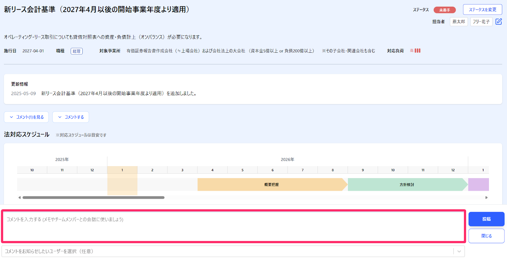
Task: Click month 10 under 2025年
Action: [x=32, y=170]
